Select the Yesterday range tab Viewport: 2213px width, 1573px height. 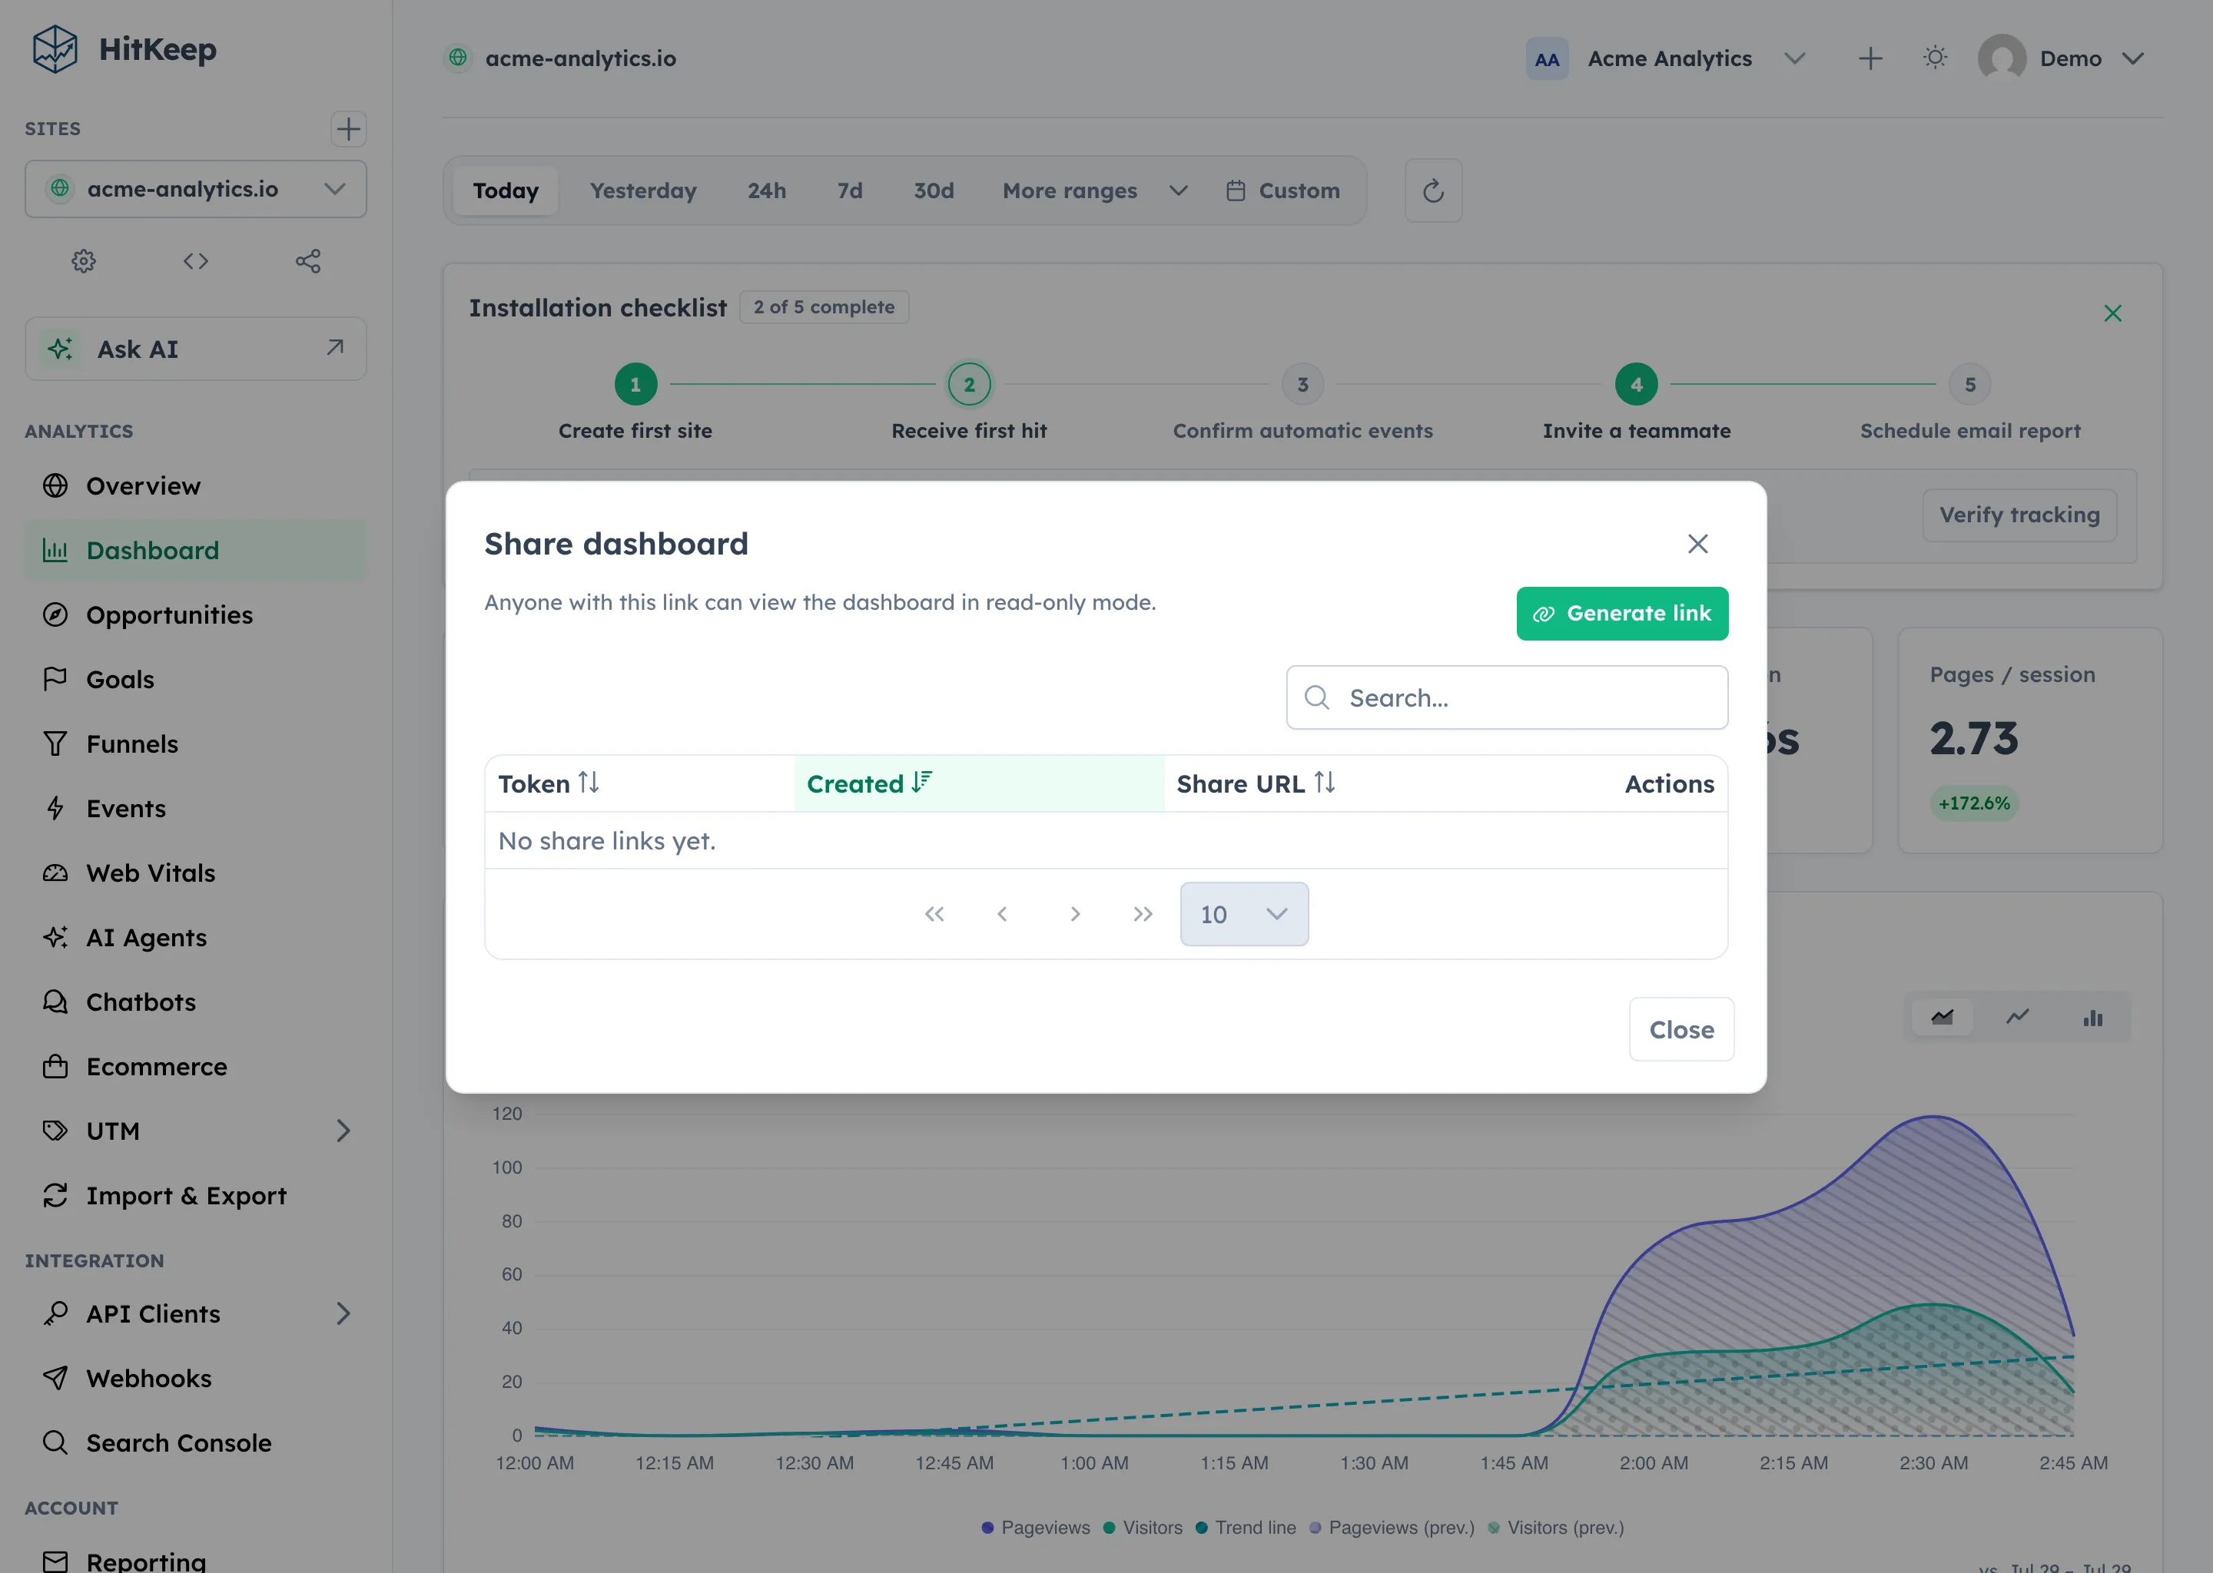tap(643, 190)
